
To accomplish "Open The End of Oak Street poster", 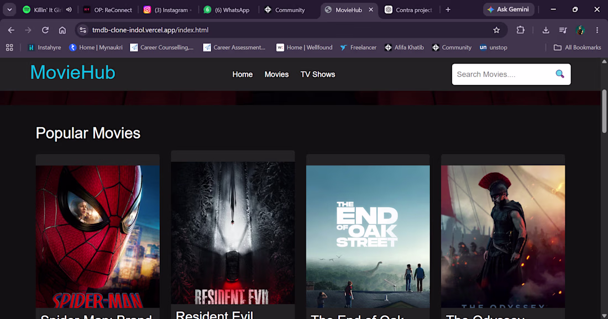I will 368,237.
